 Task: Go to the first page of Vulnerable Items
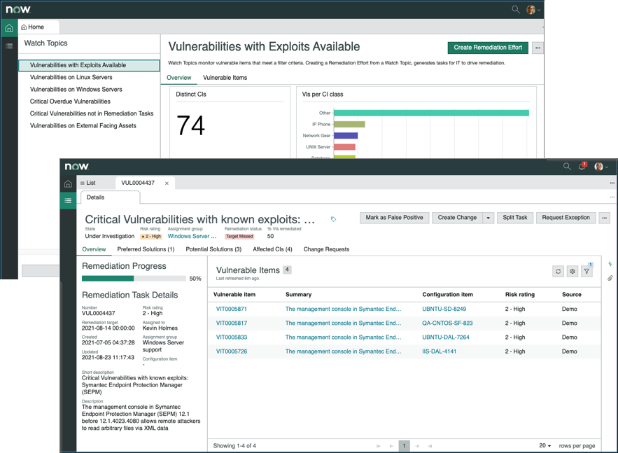pyautogui.click(x=379, y=446)
